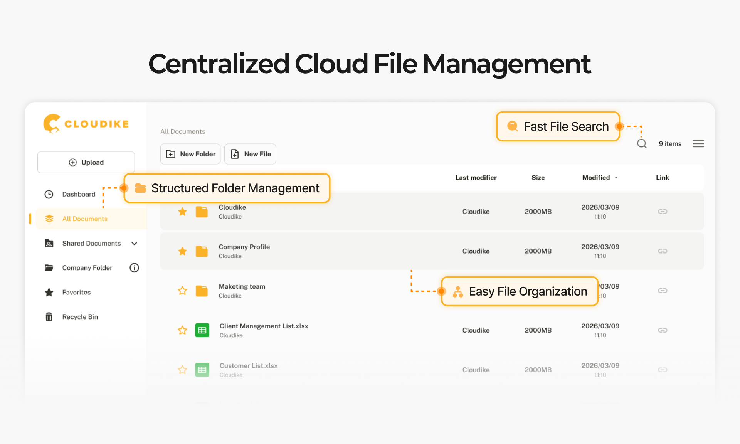The height and width of the screenshot is (444, 740).
Task: Click the New Folder button
Action: (190, 154)
